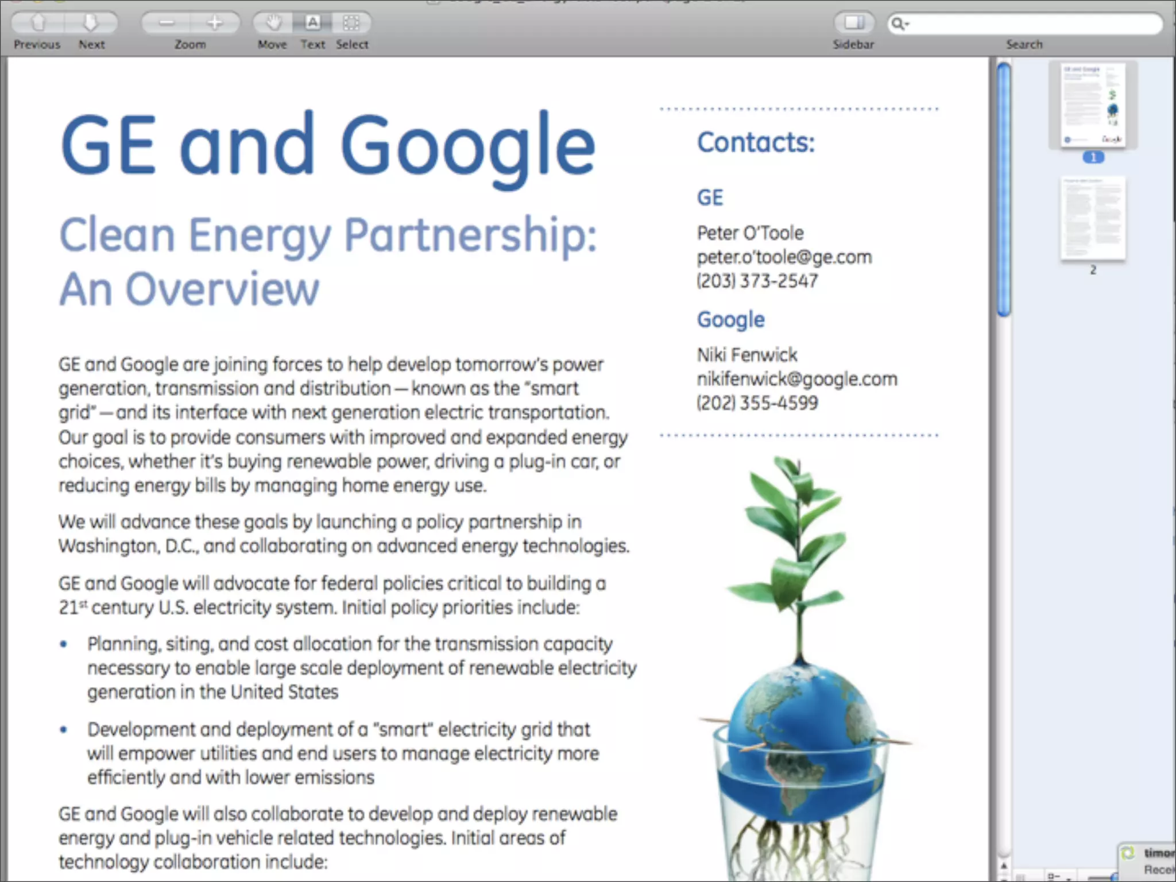Screen dimensions: 1176x882
Task: Click the Previous page arrow button
Action: pos(38,23)
